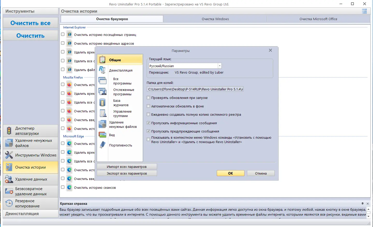Open the Текущий язык dropdown arrow

point(220,66)
